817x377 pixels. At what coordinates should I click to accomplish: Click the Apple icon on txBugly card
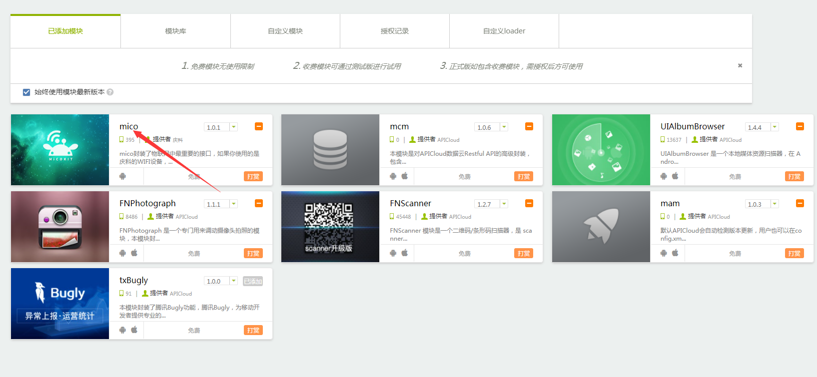[134, 330]
